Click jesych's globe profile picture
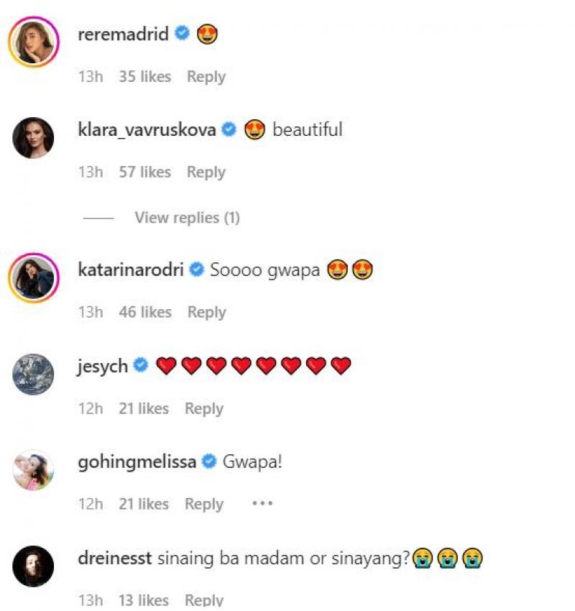Screen dimensions: 575x611 click(x=33, y=374)
